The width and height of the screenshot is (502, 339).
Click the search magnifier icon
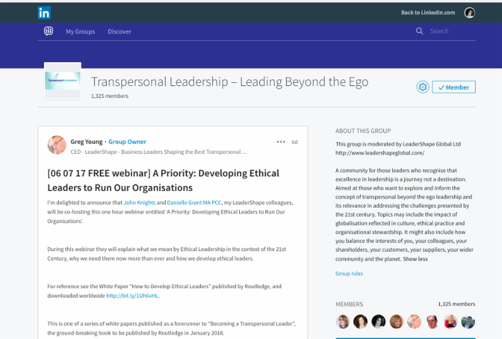pos(419,31)
